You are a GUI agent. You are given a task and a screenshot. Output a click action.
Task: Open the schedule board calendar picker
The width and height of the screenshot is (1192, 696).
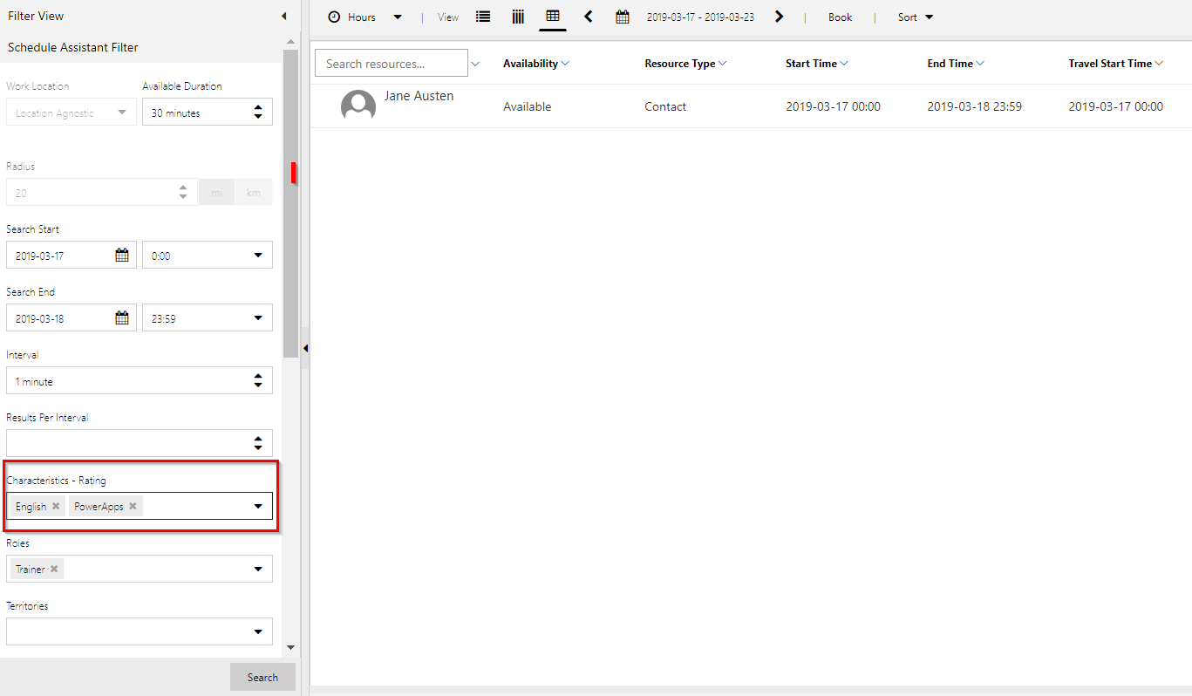pos(622,17)
